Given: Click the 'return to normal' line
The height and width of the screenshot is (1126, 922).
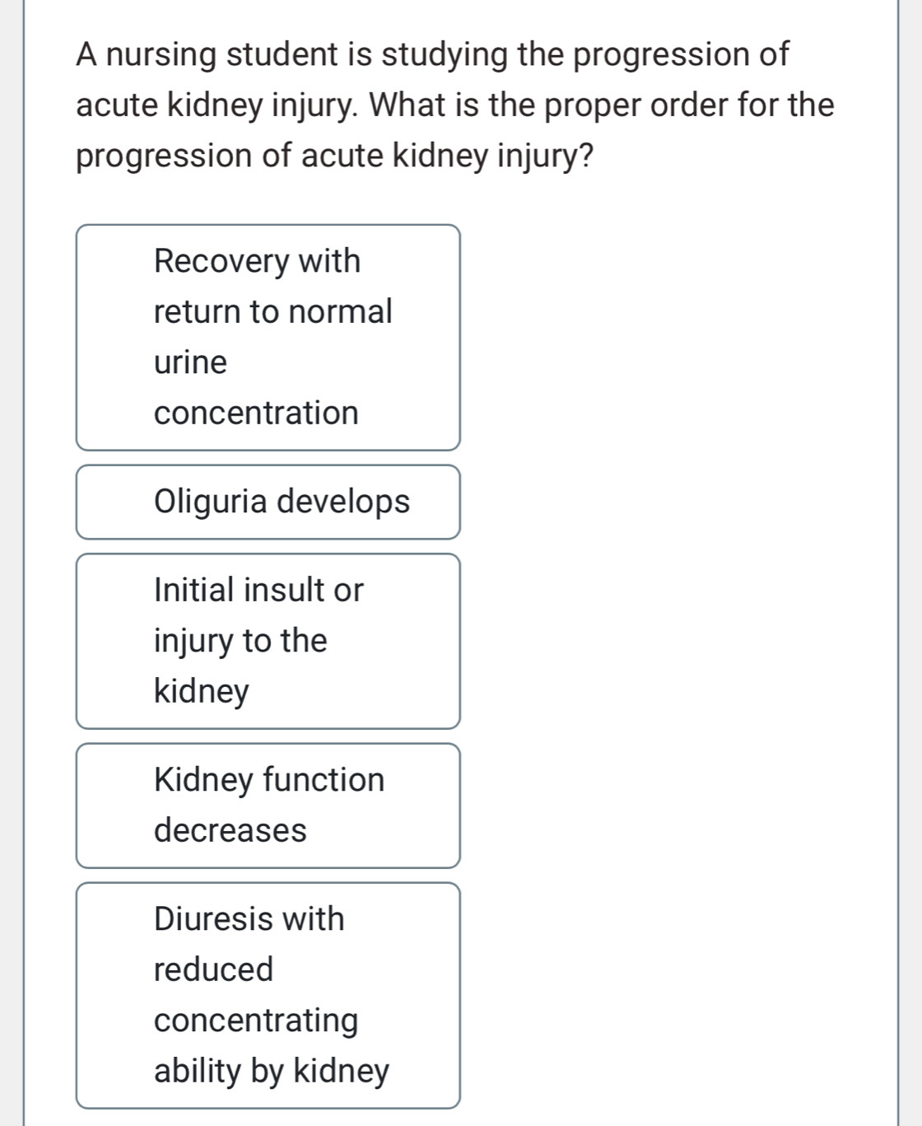Looking at the screenshot, I should pyautogui.click(x=272, y=312).
